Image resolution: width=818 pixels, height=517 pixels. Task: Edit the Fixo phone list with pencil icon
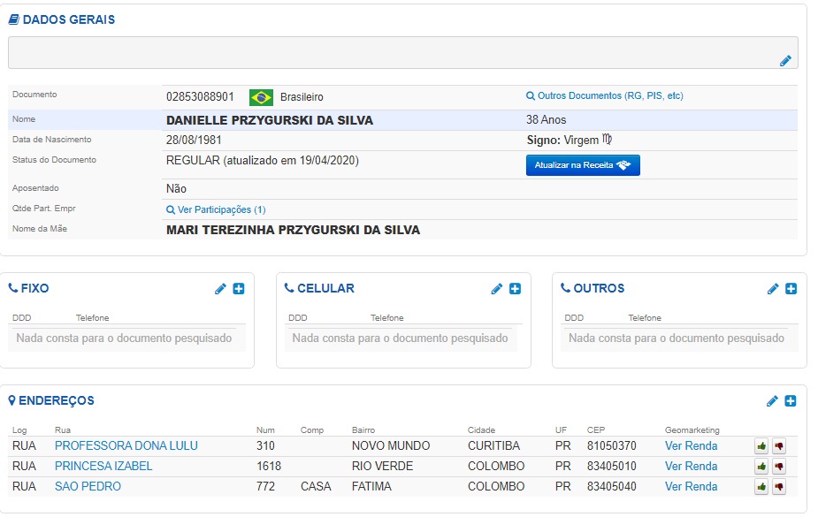click(220, 289)
